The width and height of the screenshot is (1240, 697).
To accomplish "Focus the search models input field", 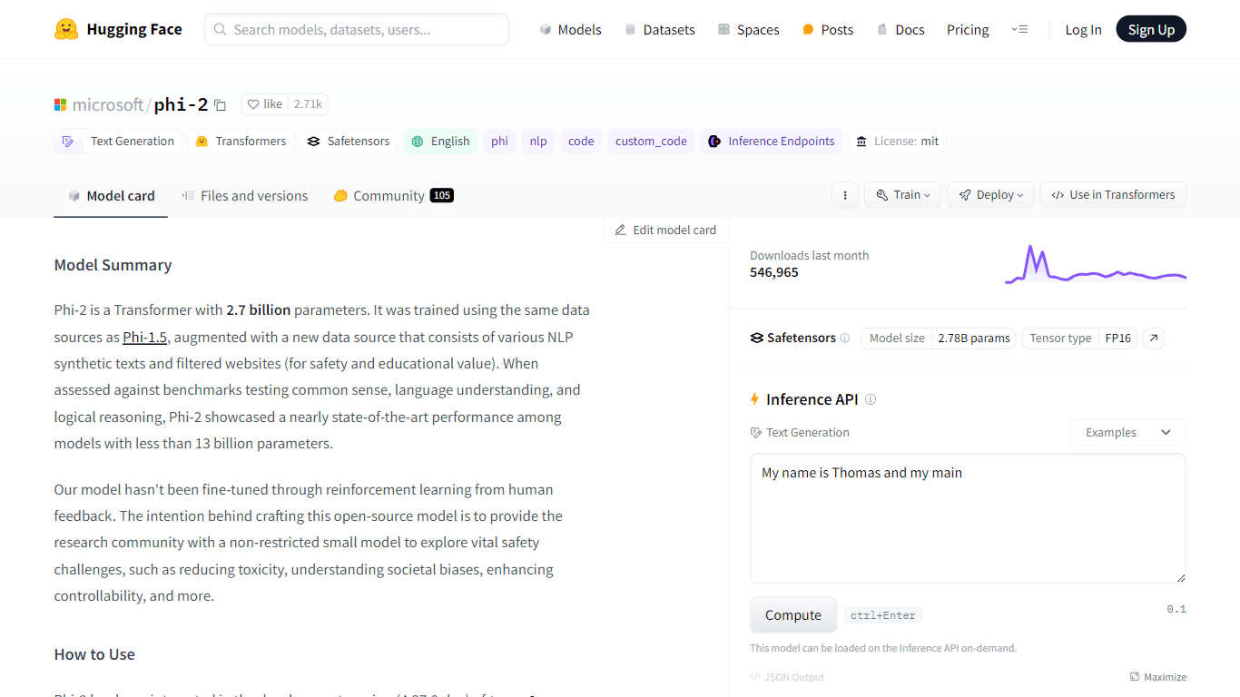I will tap(357, 29).
